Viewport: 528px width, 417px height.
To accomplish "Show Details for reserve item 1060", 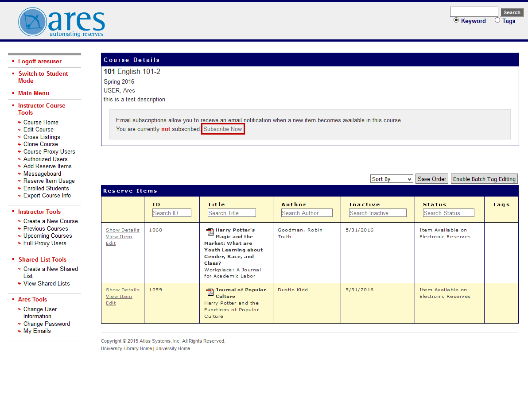I will pyautogui.click(x=122, y=230).
